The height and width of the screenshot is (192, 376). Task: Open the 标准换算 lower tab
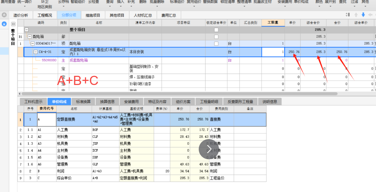point(83,102)
